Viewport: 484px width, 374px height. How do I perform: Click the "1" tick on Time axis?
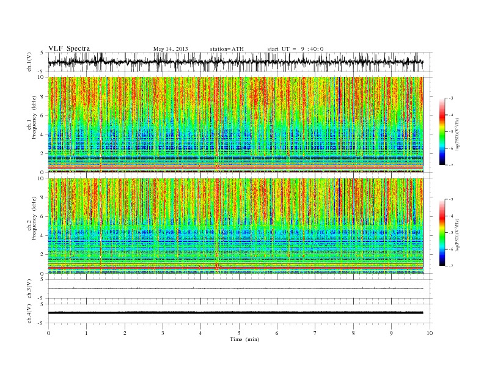86,333
